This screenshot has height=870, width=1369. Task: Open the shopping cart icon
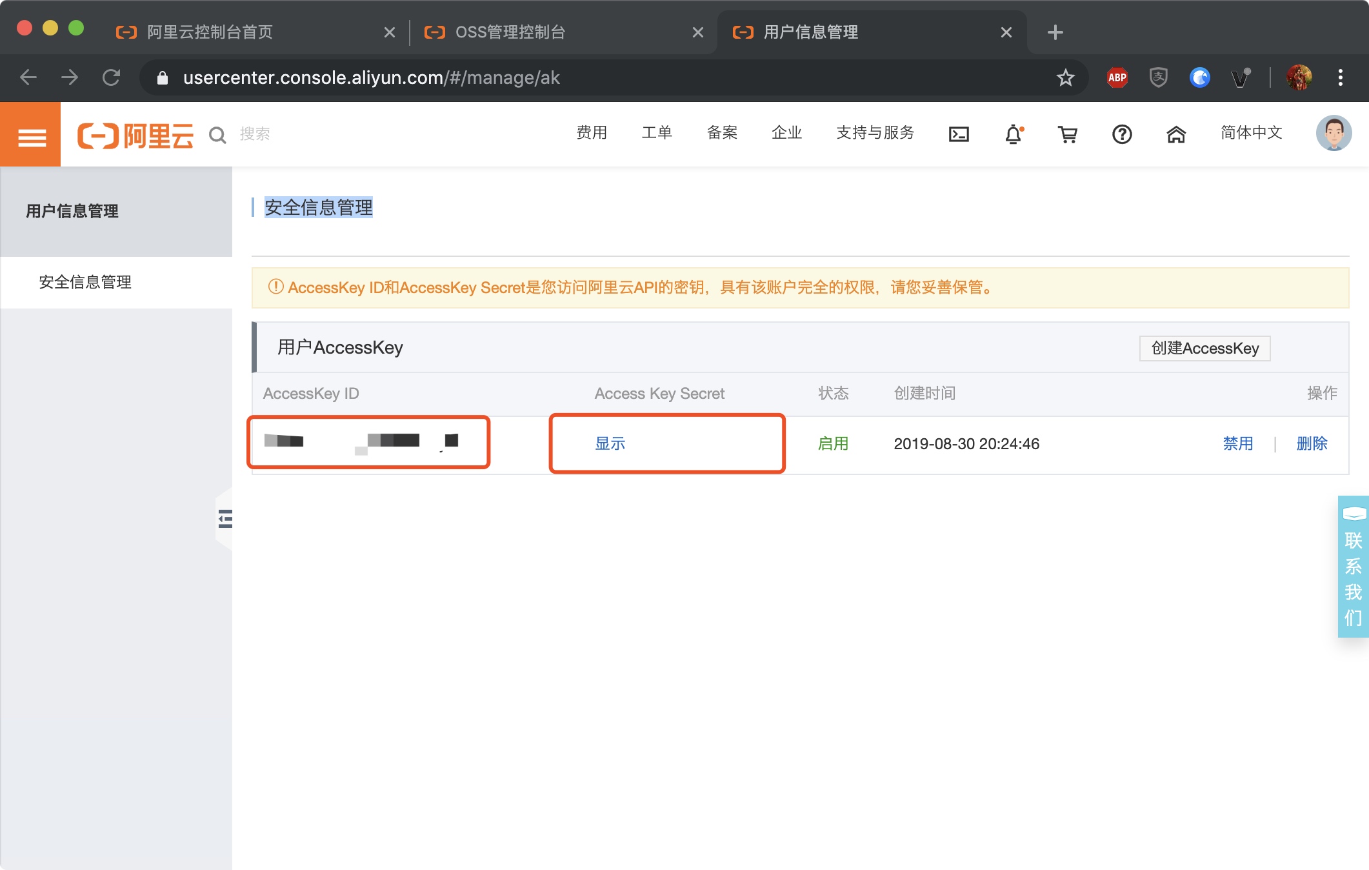(x=1068, y=134)
